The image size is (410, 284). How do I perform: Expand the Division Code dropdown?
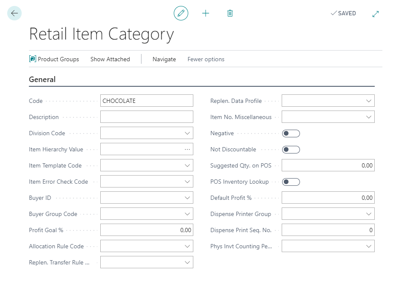[187, 133]
